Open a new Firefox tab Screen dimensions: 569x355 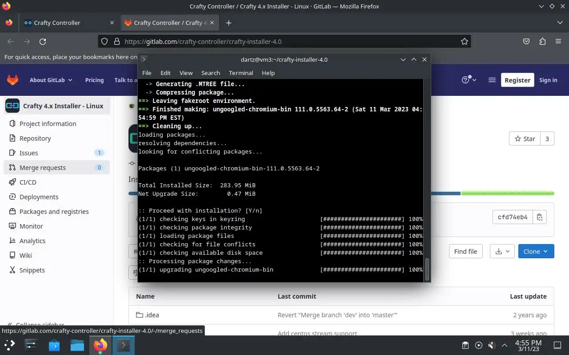click(228, 23)
